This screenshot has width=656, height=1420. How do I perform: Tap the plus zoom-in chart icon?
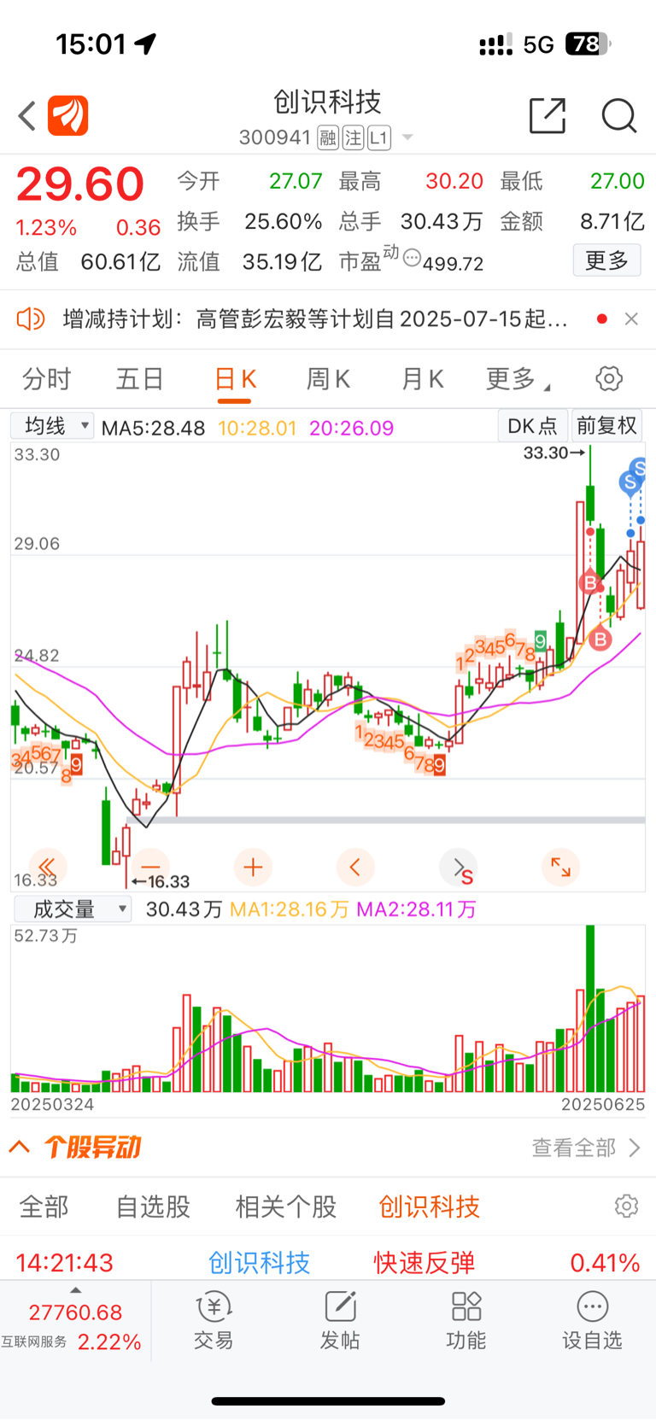(253, 868)
